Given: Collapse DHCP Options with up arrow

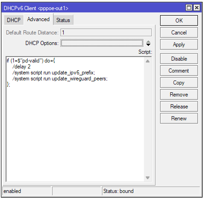Looking at the screenshot, I should (148, 41).
